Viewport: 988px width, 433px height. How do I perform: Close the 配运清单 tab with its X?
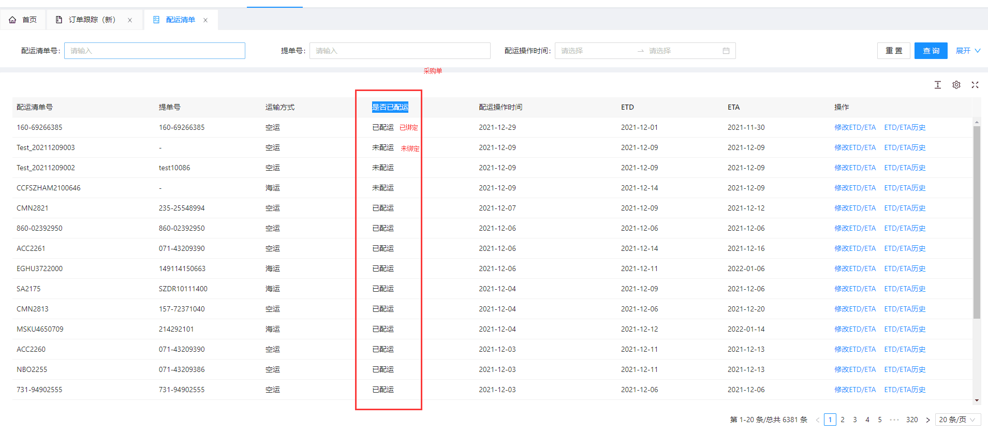205,20
